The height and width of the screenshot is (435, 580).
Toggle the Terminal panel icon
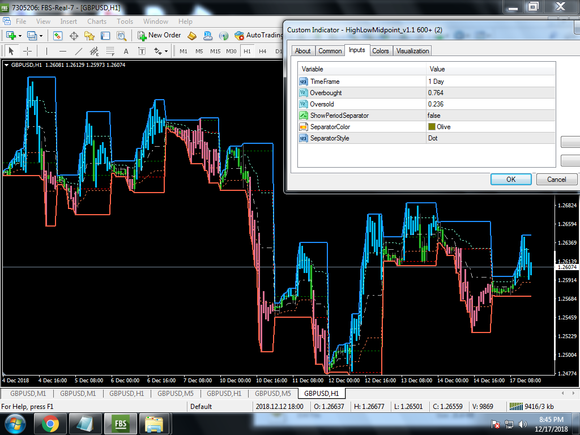tap(105, 36)
